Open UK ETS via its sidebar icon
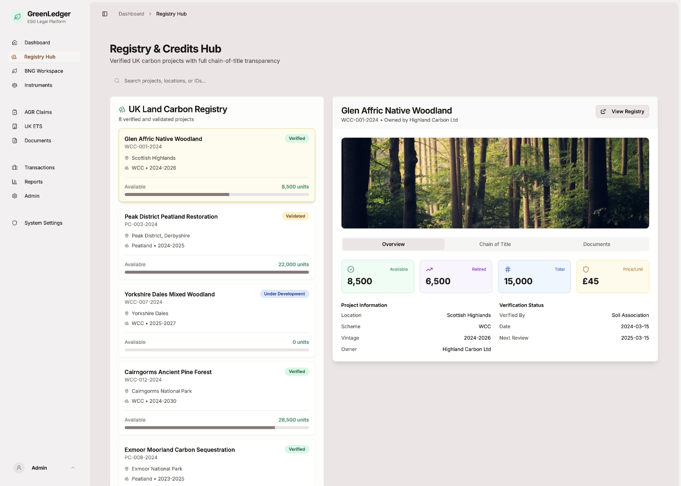 (15, 126)
